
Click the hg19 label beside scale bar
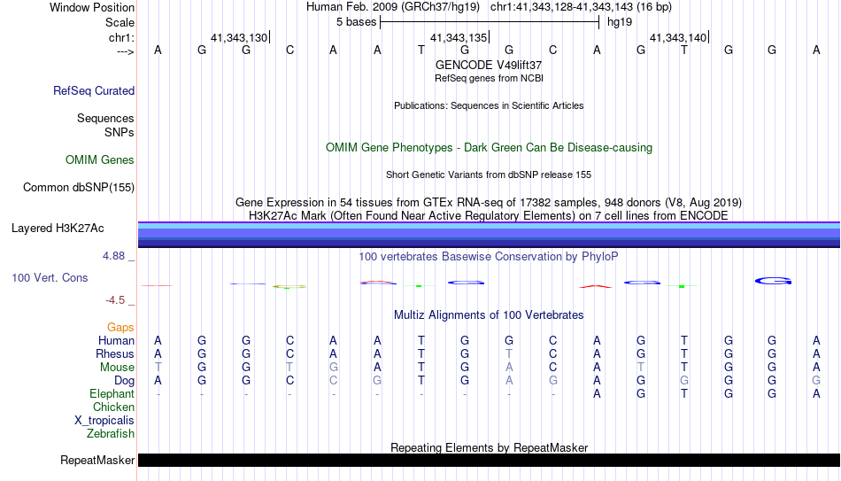point(620,22)
